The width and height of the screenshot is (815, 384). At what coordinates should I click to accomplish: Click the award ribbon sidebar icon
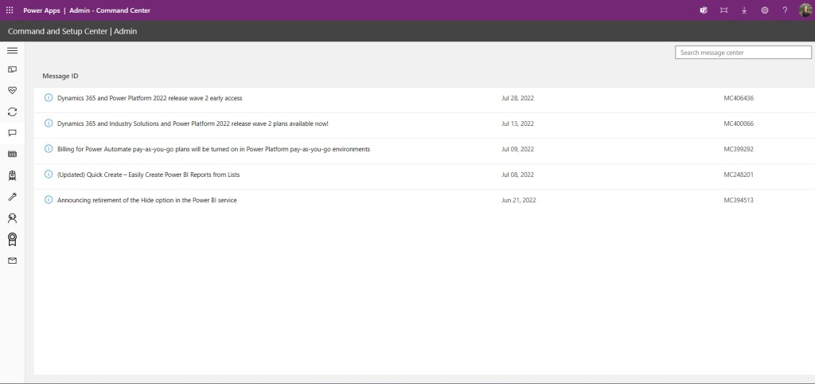[x=12, y=239]
